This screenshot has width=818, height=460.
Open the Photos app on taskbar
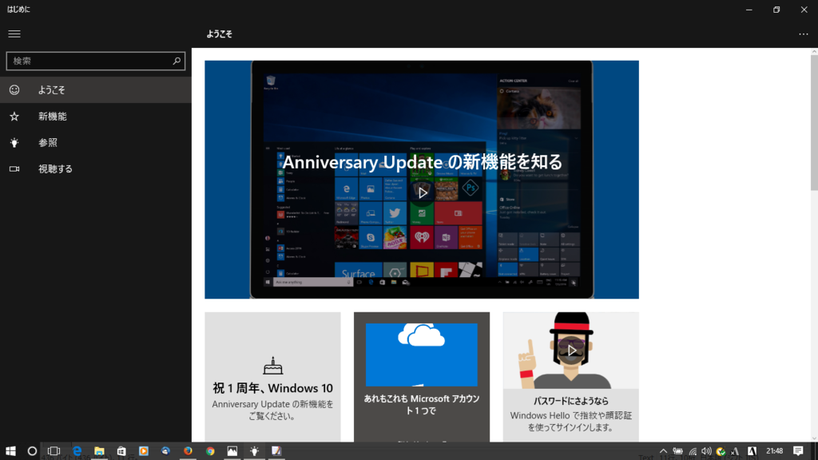232,451
